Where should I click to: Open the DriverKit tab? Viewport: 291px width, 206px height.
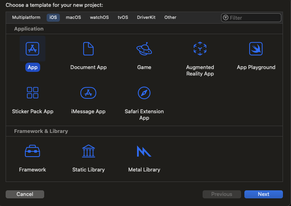coord(146,18)
